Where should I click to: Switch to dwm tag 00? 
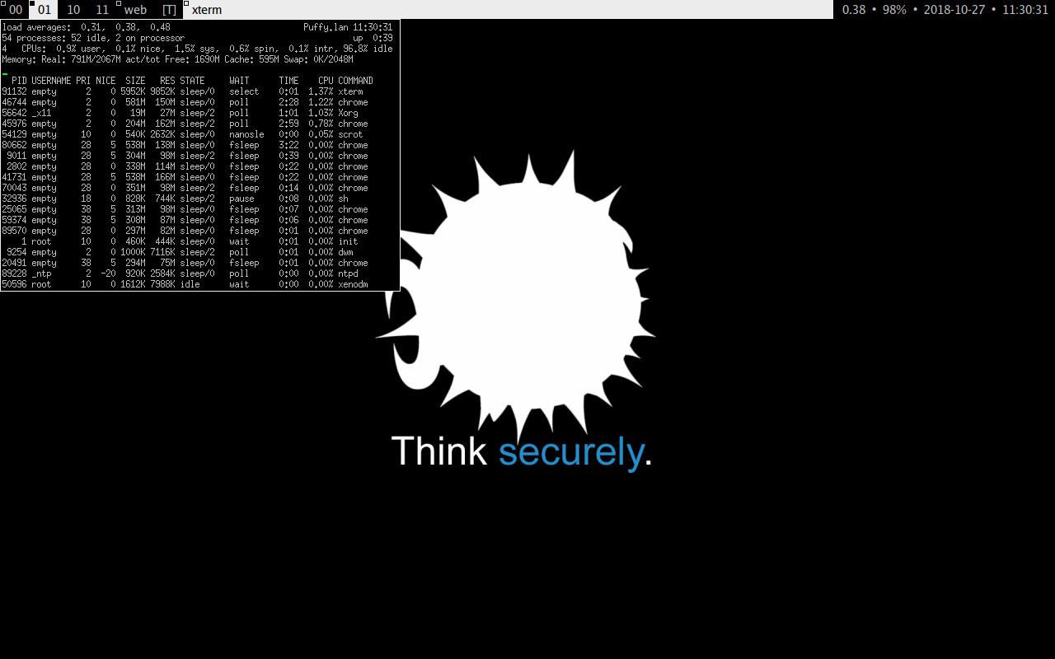[x=15, y=10]
